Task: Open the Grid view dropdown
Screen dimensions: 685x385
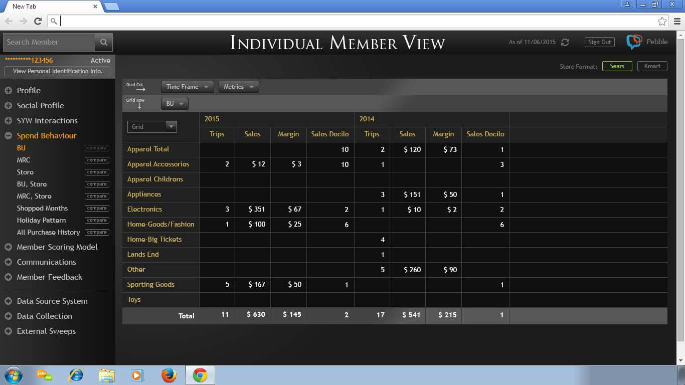Action: pos(152,127)
